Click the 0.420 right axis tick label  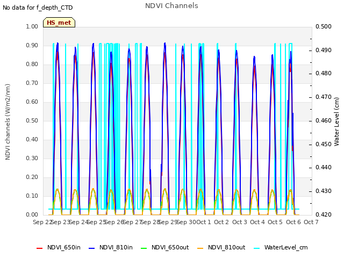[324, 214]
